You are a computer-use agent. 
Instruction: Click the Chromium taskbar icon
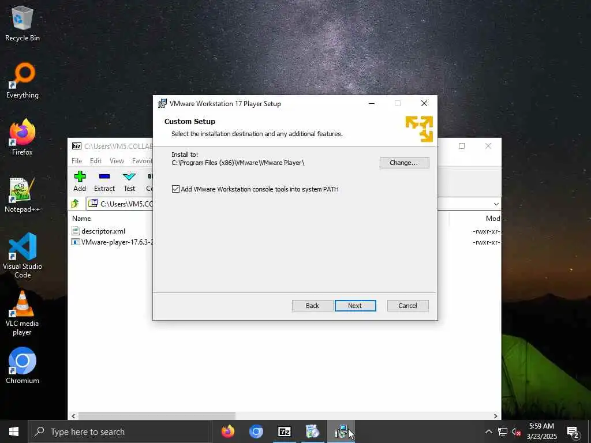pyautogui.click(x=256, y=431)
